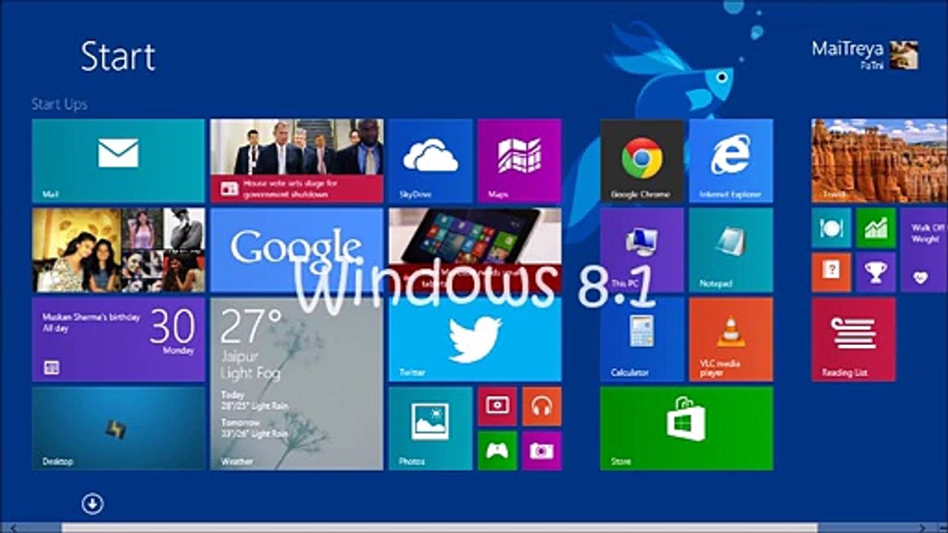
Task: Open the MaiTreya user account menu
Action: pos(865,55)
